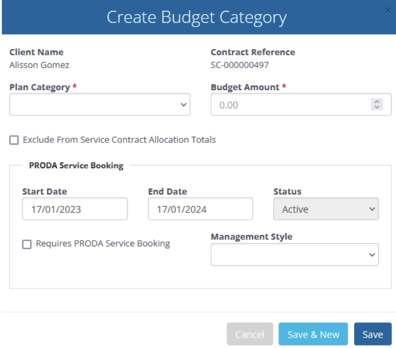396x348 pixels.
Task: Tick Exclude From Service Contract Allocation Totals checkbox
Action: (x=14, y=140)
